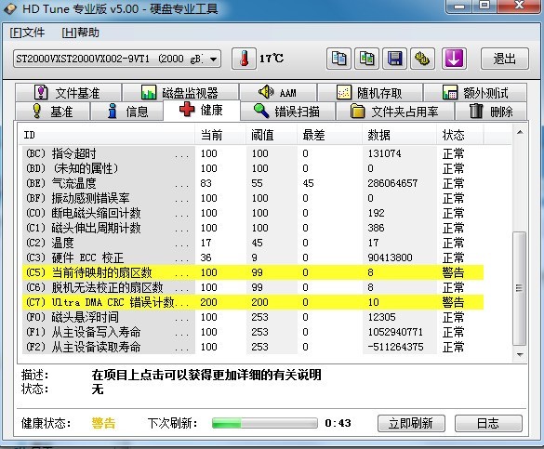Click the 状态 column header
The image size is (544, 449).
coord(459,135)
